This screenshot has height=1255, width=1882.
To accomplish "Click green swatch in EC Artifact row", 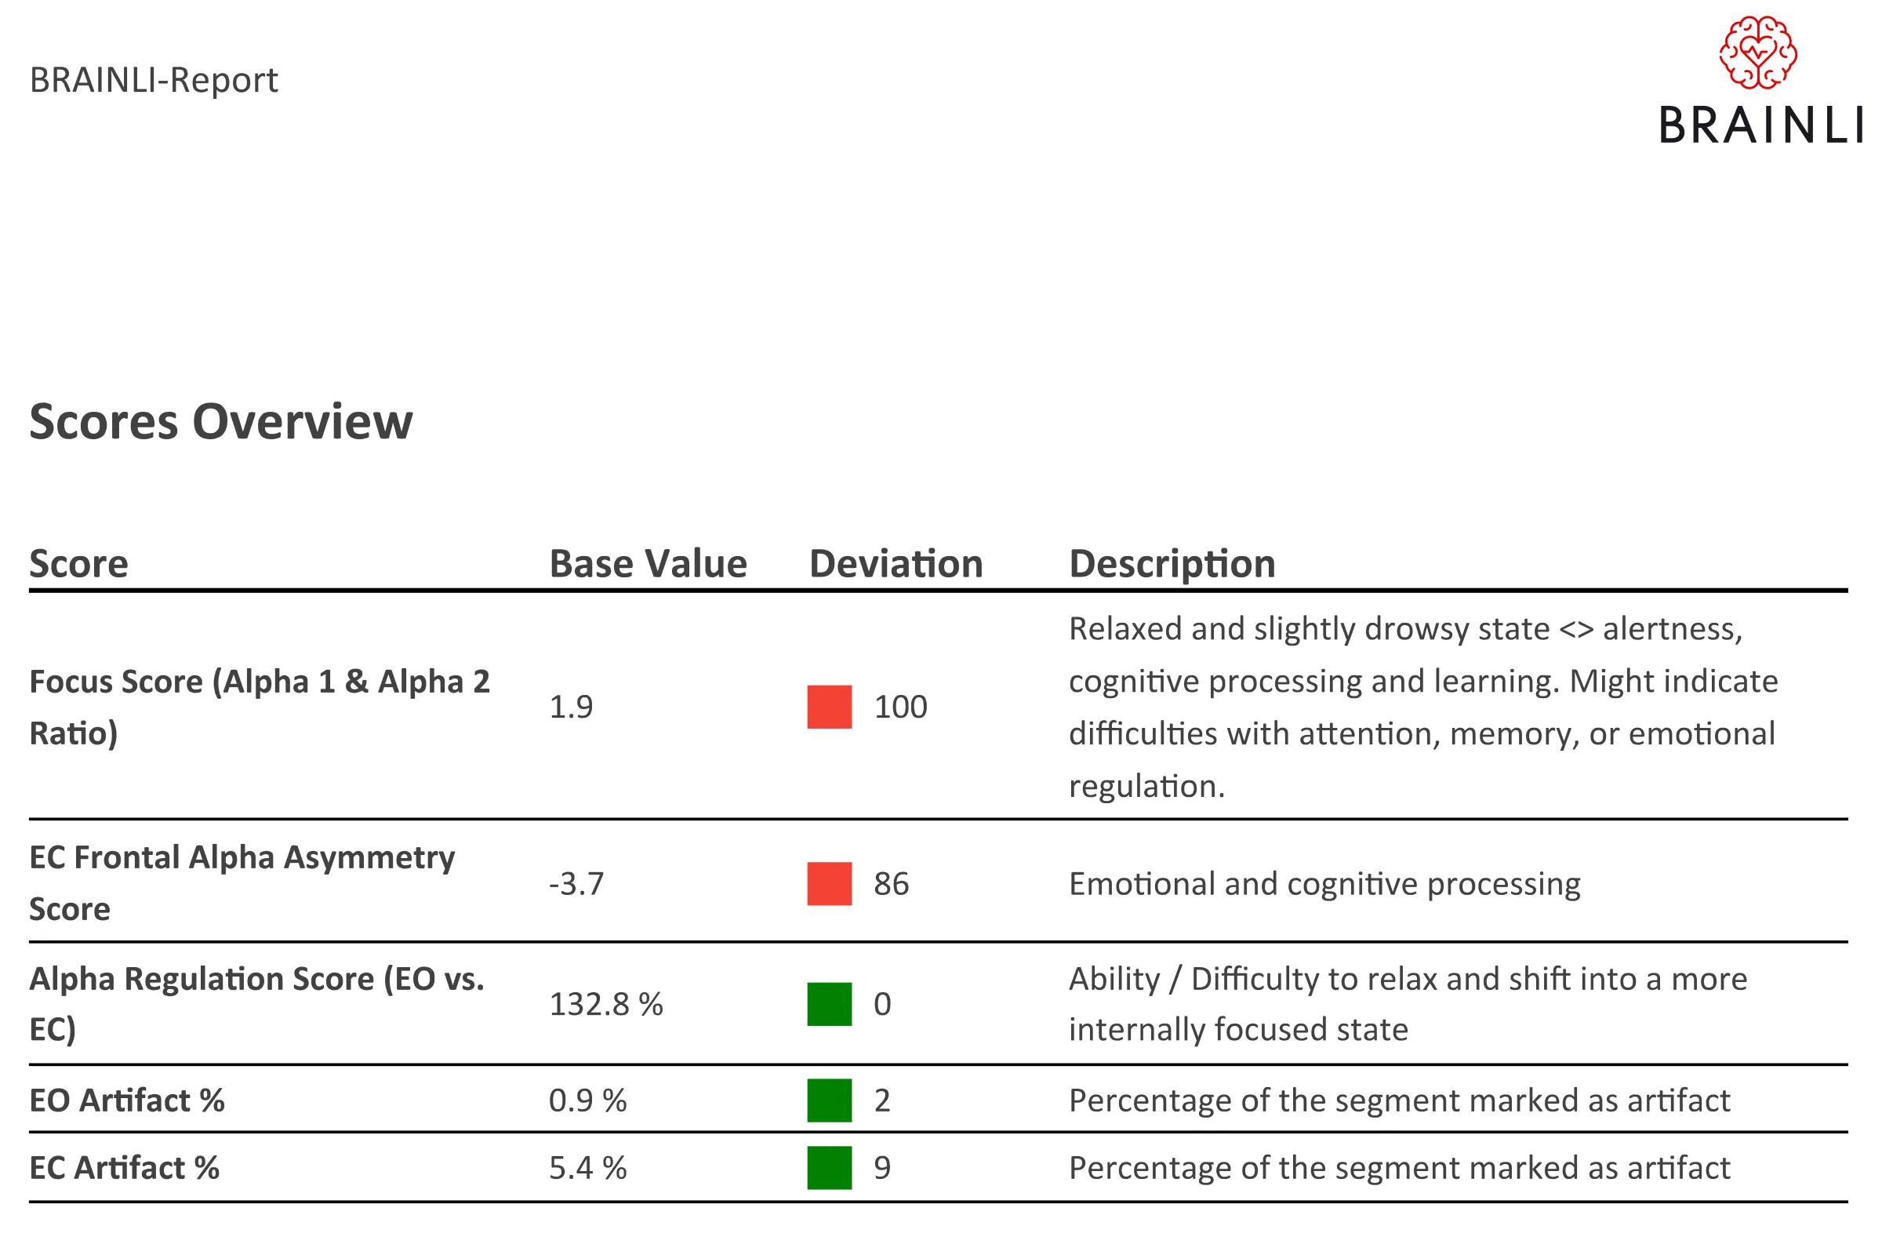I will pos(829,1168).
